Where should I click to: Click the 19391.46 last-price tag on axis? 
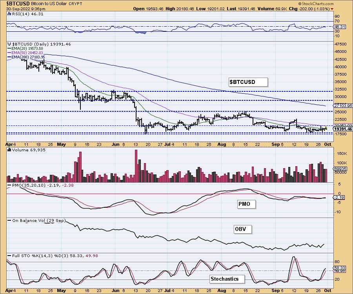click(343, 129)
